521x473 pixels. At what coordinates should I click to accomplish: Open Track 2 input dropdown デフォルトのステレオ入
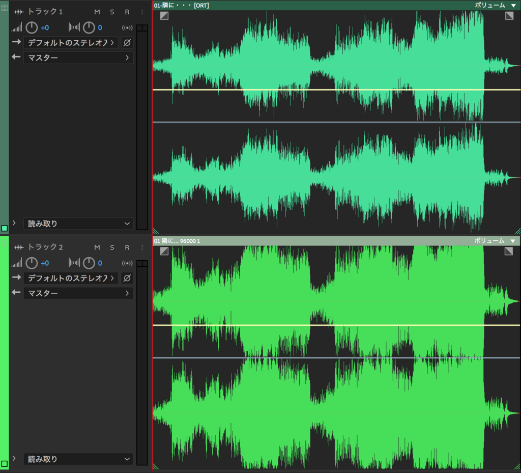tap(71, 278)
